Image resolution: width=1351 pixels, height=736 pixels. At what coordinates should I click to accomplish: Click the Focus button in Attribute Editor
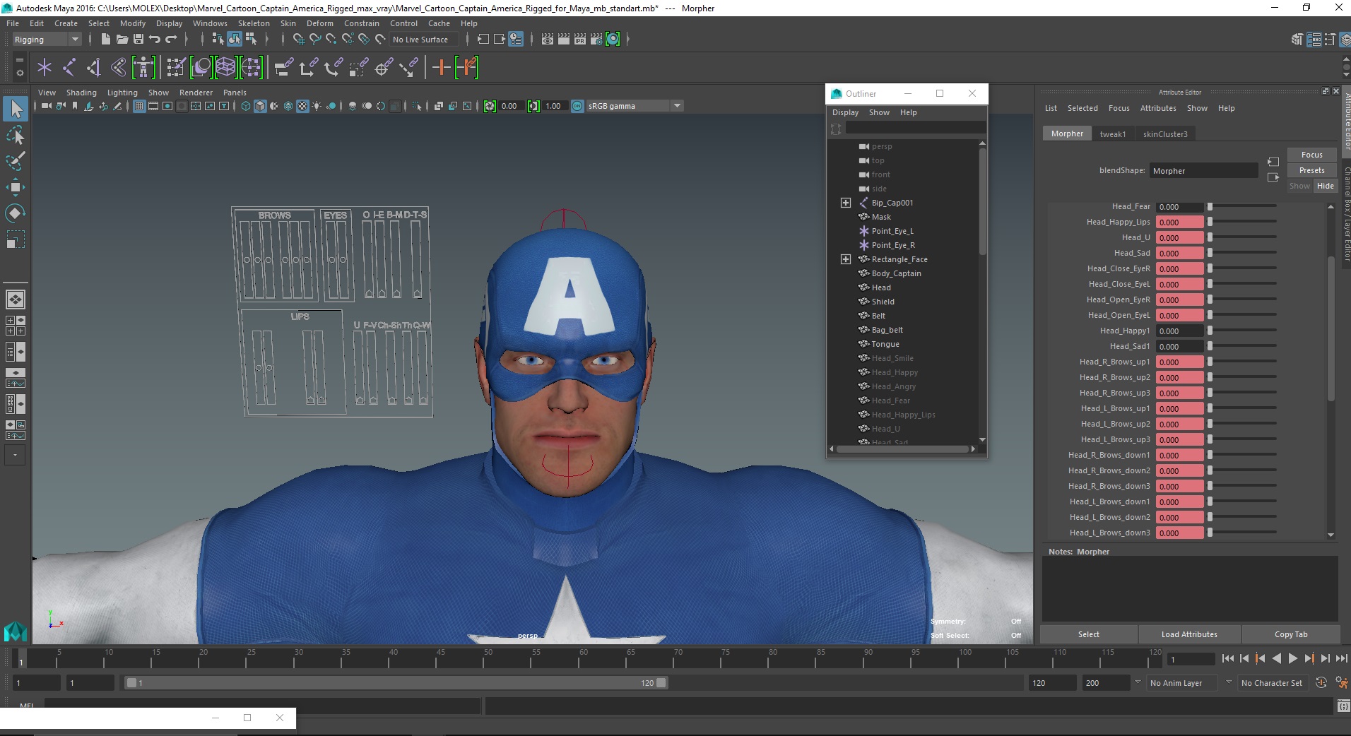coord(1311,155)
